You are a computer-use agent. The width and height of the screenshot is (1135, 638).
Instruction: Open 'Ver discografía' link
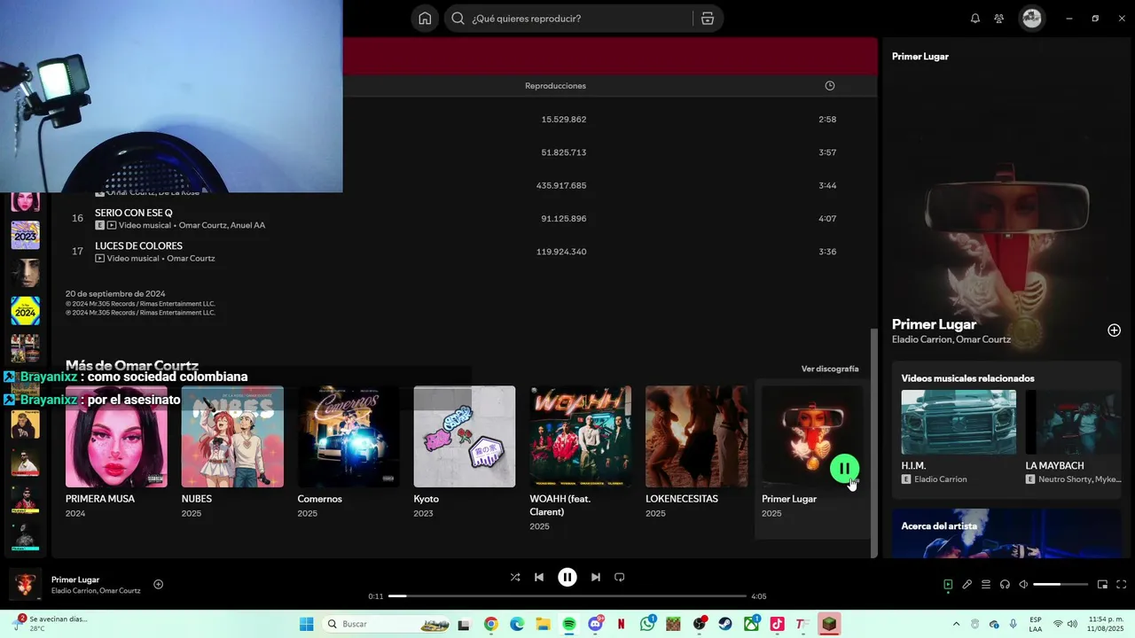(x=830, y=369)
